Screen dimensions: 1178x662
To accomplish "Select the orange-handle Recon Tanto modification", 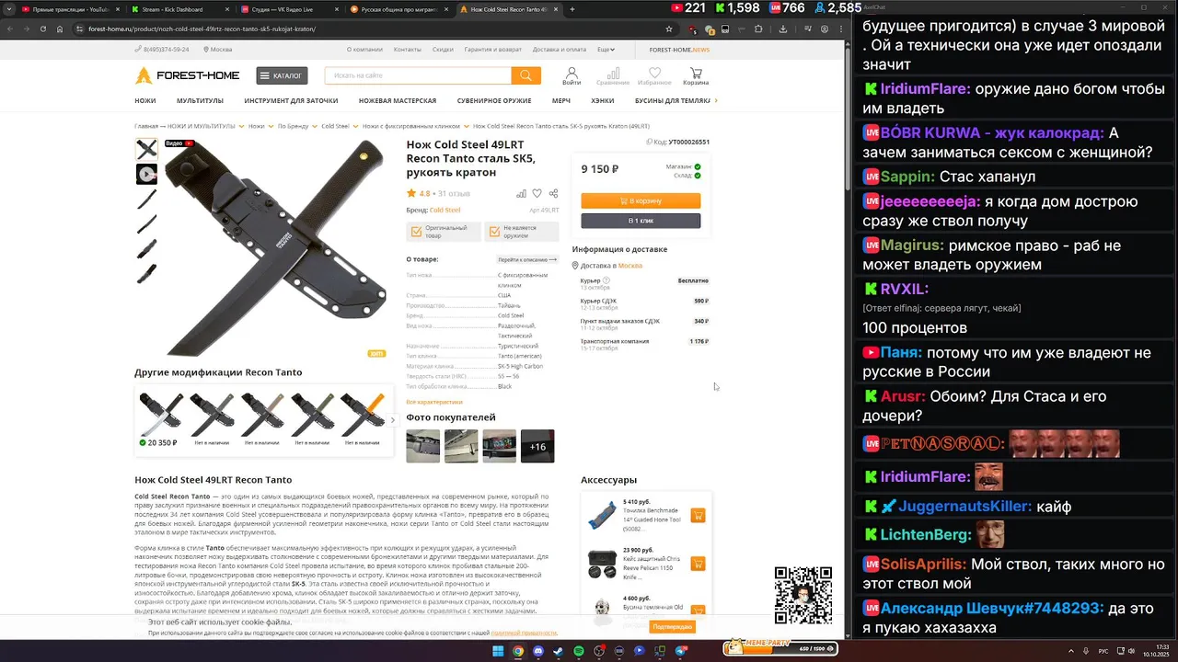I will (x=362, y=420).
